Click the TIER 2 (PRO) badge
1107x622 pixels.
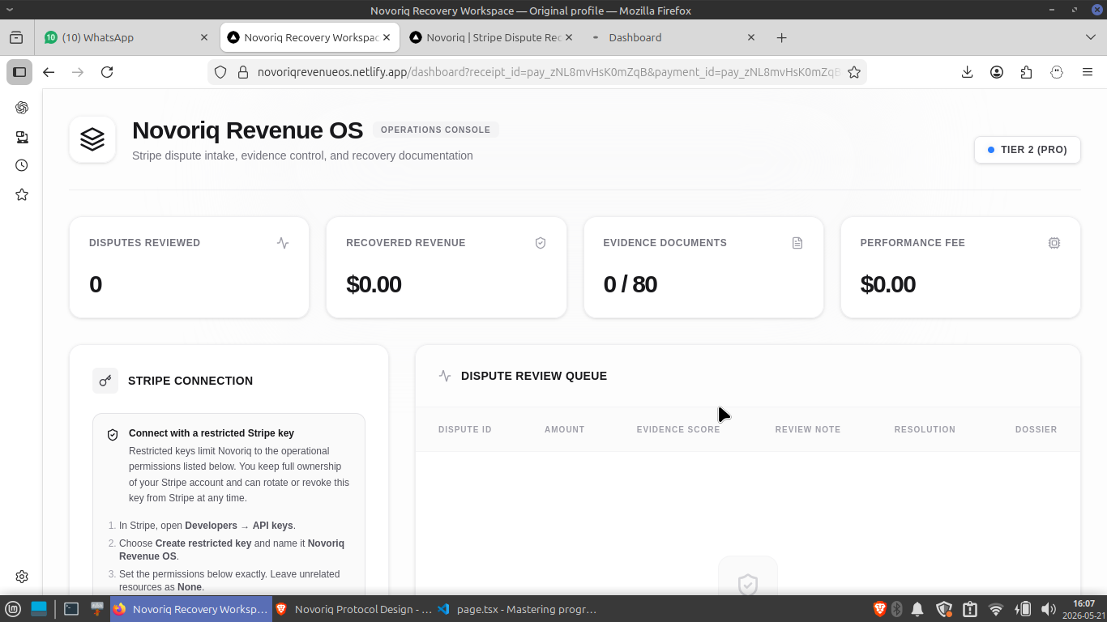(1028, 150)
